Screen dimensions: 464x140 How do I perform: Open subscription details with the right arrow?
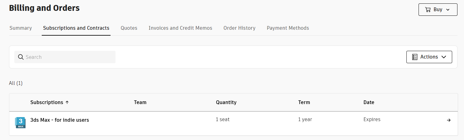tap(449, 120)
